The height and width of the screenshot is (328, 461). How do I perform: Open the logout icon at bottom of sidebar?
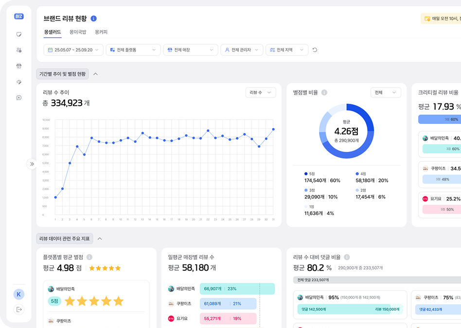(19, 309)
